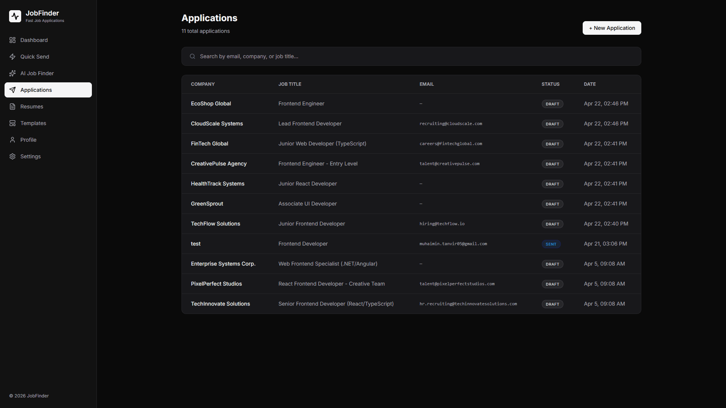Click the JOB TITLE column header
726x408 pixels.
click(290, 84)
